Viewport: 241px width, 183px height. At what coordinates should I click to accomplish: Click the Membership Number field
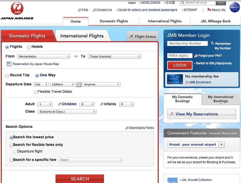(x=187, y=43)
